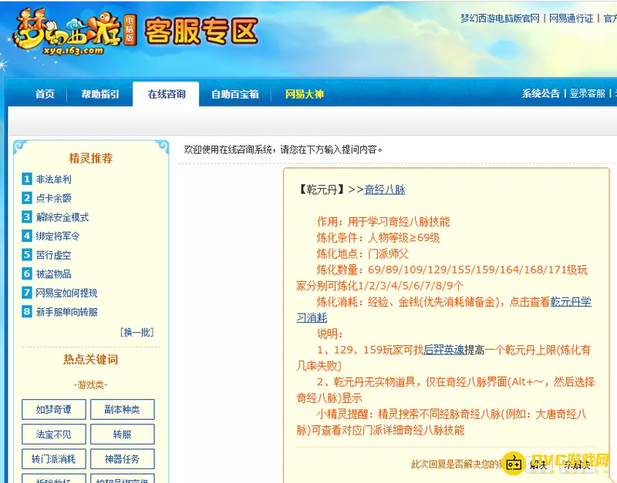Screen dimensions: 617x483
Task: Click number 8 icon beside 新手服单向转服
Action: click(x=27, y=312)
